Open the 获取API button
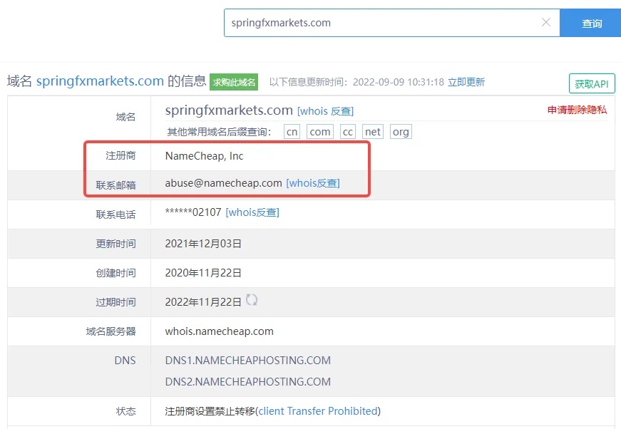This screenshot has height=429, width=621. point(592,83)
